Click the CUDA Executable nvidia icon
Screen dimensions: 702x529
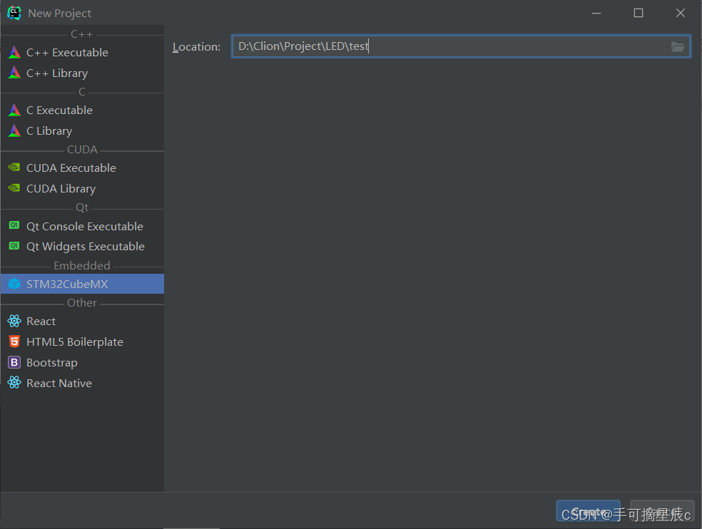[x=14, y=168]
